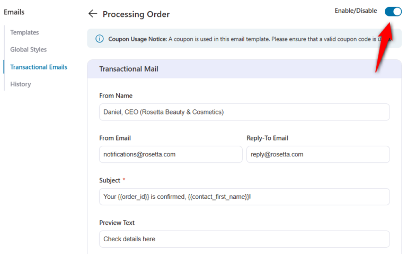Open Templates in the Emails sidebar

point(24,32)
